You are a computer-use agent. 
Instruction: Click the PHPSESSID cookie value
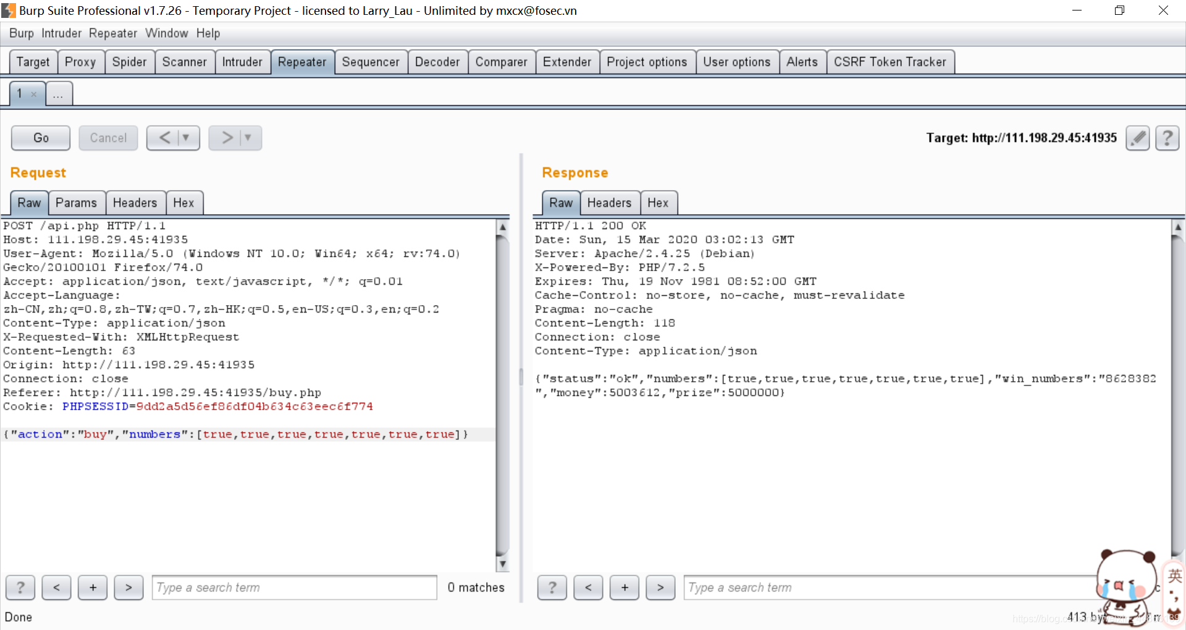(254, 406)
